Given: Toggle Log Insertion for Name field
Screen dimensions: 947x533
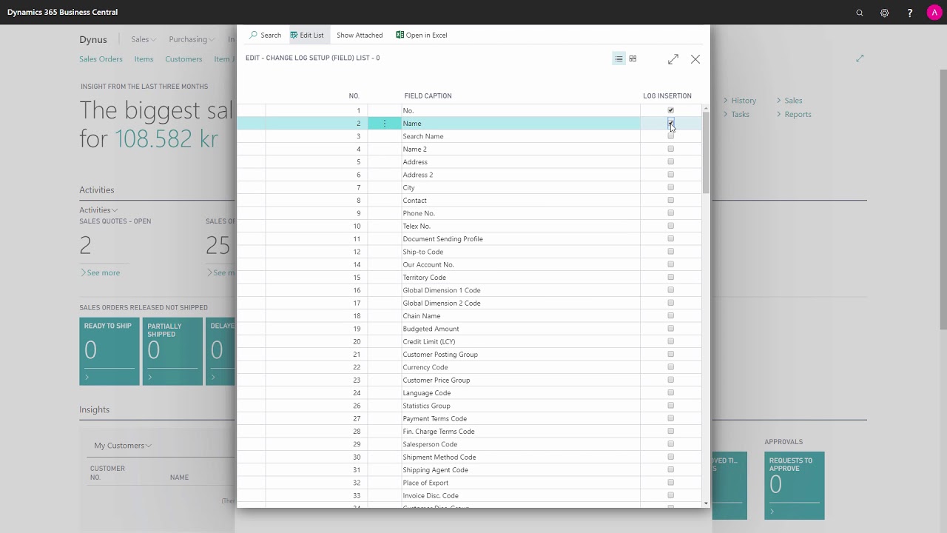Looking at the screenshot, I should [x=671, y=123].
